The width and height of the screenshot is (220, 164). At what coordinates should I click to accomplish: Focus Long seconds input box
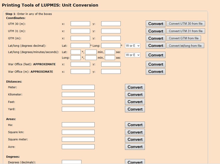coord(110,58)
